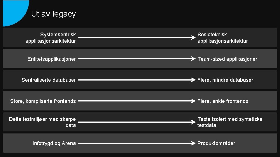The width and height of the screenshot is (280, 157).
Task: Click the blue corner shape
Action: click(x=13, y=12)
